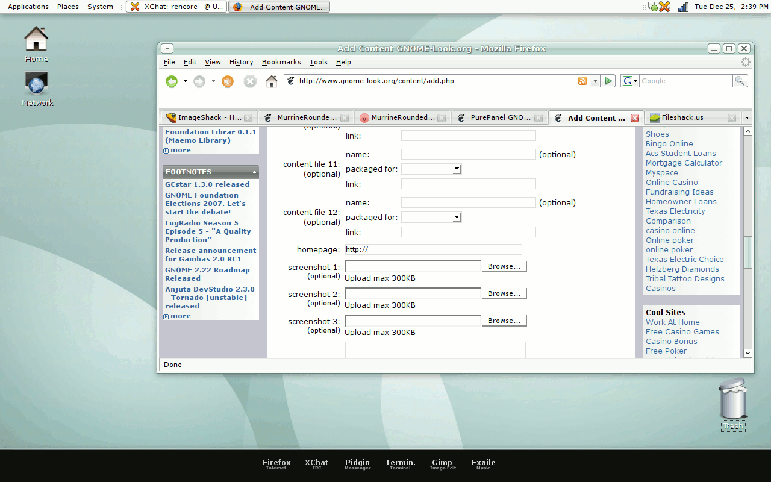Image resolution: width=771 pixels, height=482 pixels.
Task: Open the History menu
Action: coord(241,62)
